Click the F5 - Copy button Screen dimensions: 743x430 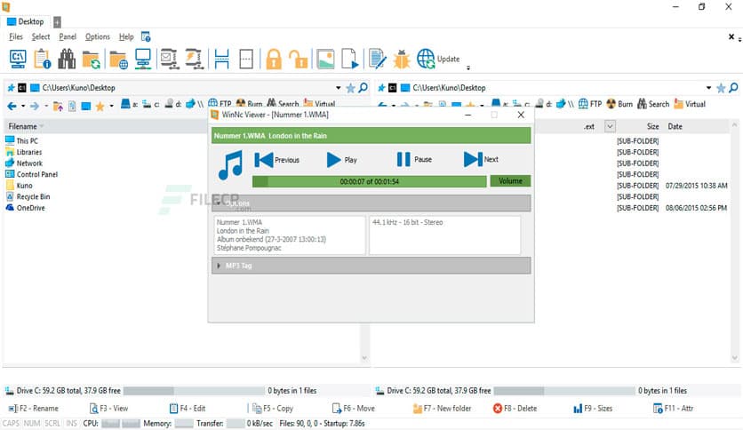click(x=273, y=408)
